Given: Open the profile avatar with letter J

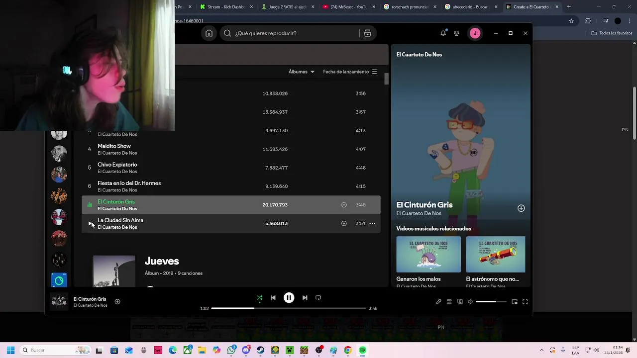Looking at the screenshot, I should coord(475,33).
